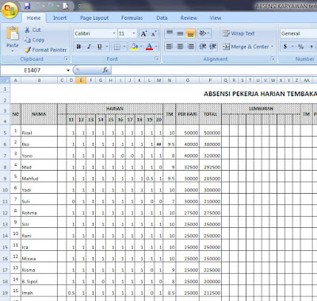Go to the Data tab
This screenshot has height=301, width=317.
162,18
